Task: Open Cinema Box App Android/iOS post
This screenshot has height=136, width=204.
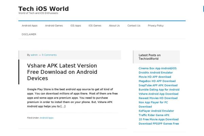Action: (x=157, y=68)
